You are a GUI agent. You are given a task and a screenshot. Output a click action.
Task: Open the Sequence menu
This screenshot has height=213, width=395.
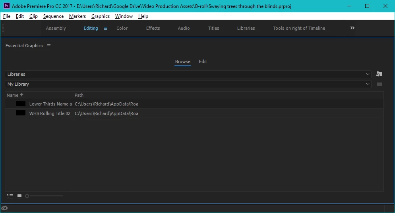coord(53,16)
